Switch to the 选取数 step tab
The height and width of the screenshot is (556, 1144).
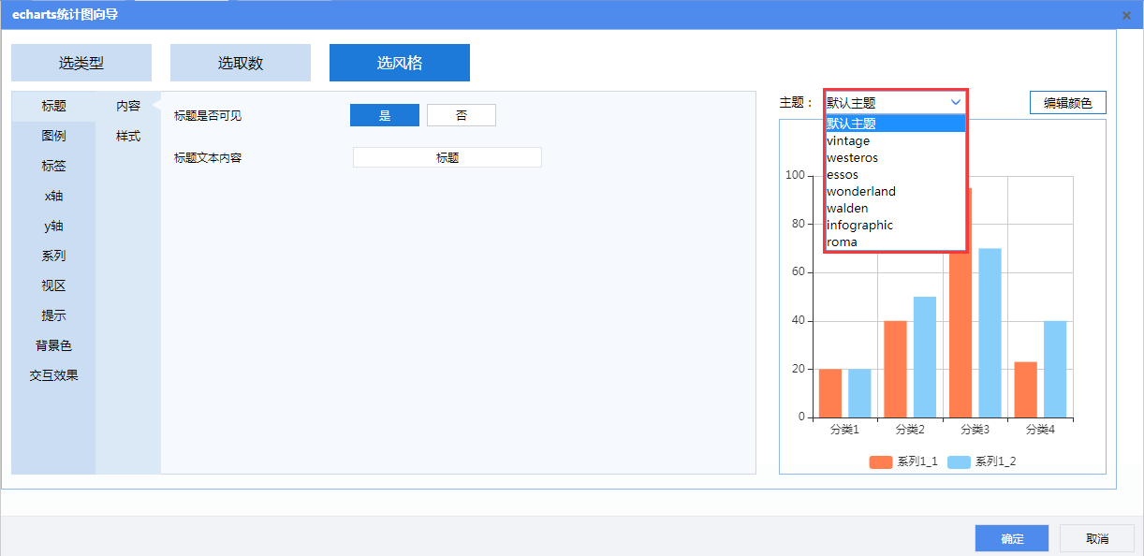(241, 63)
